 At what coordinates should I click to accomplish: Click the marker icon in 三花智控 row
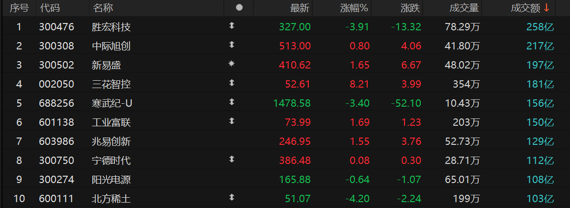point(232,83)
